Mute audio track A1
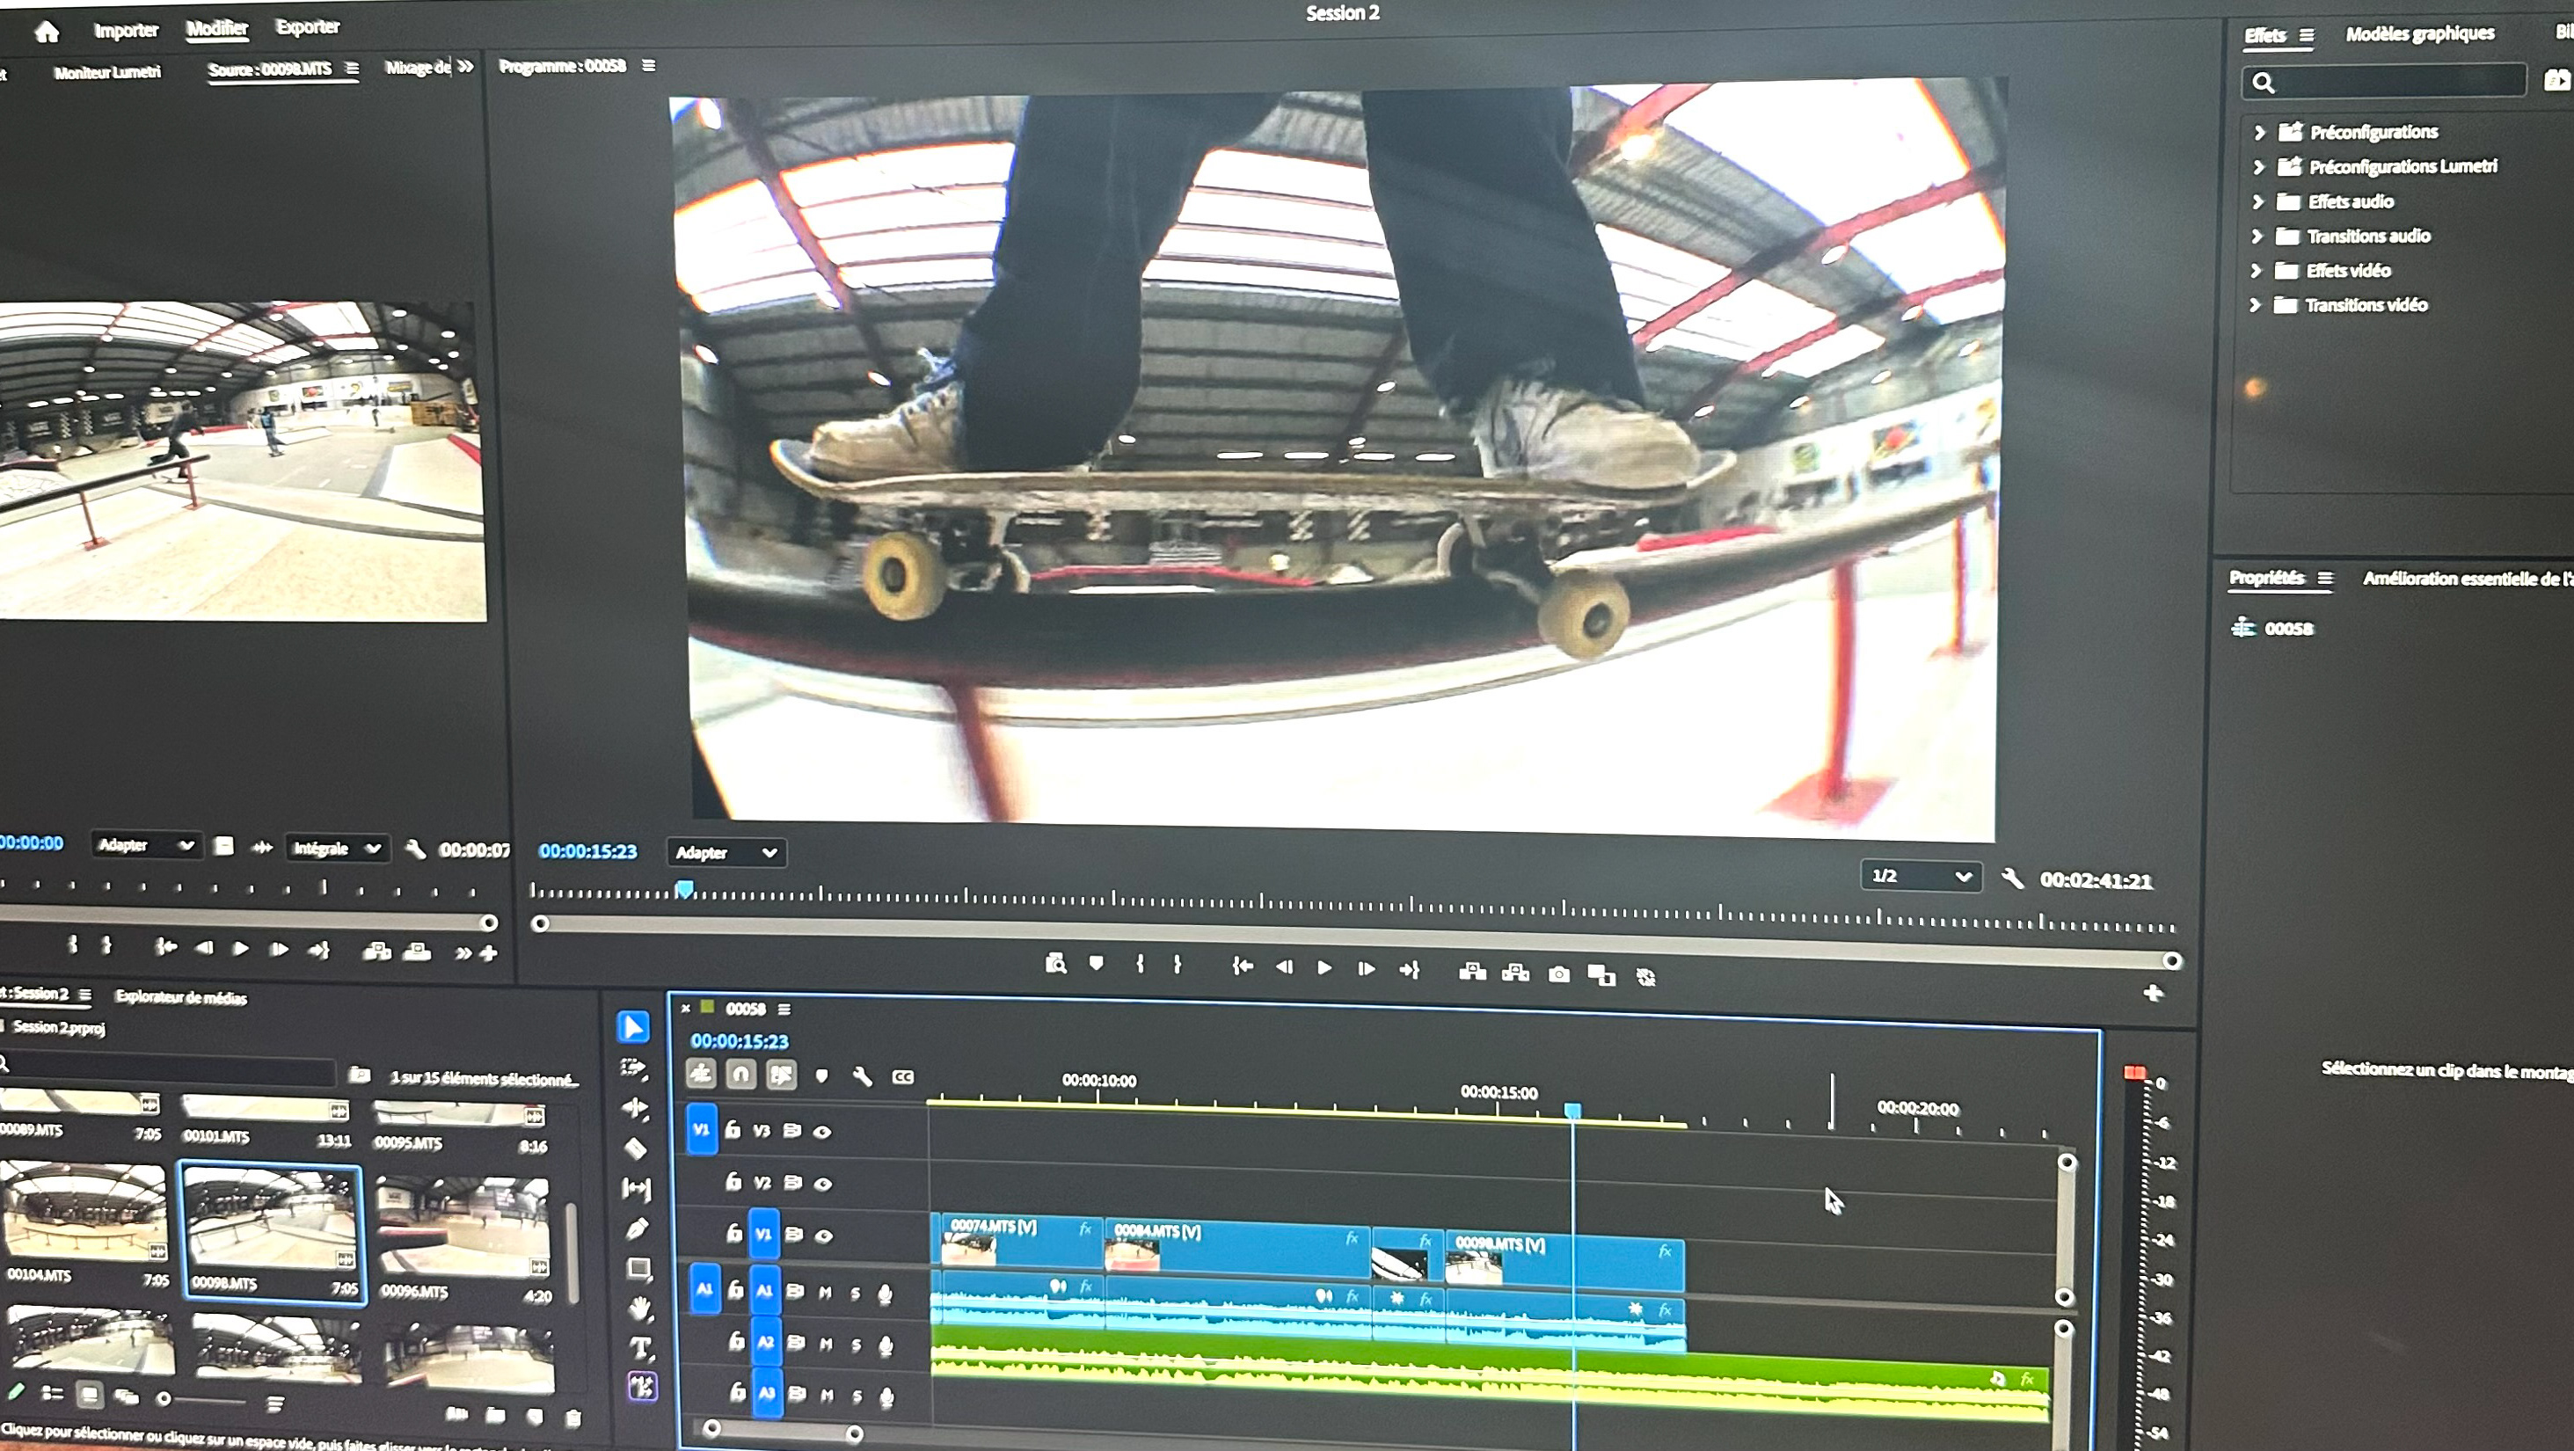Image resolution: width=2574 pixels, height=1451 pixels. tap(826, 1292)
